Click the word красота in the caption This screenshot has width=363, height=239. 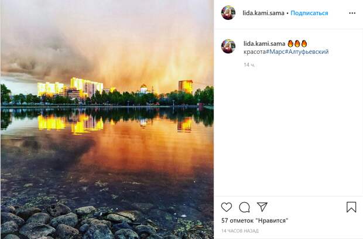[255, 52]
